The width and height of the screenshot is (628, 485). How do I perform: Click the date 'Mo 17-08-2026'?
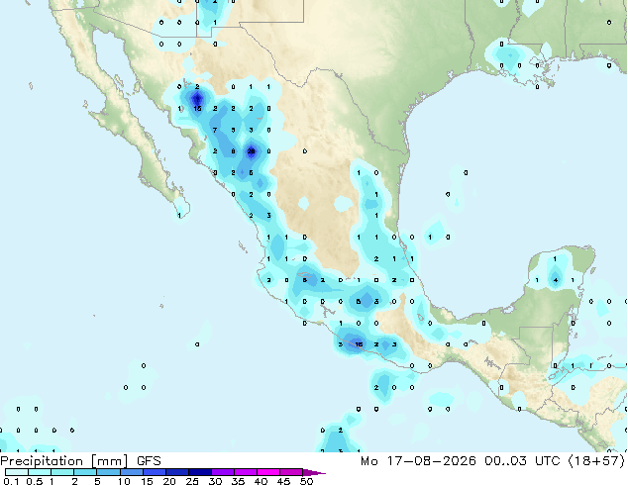pos(418,461)
